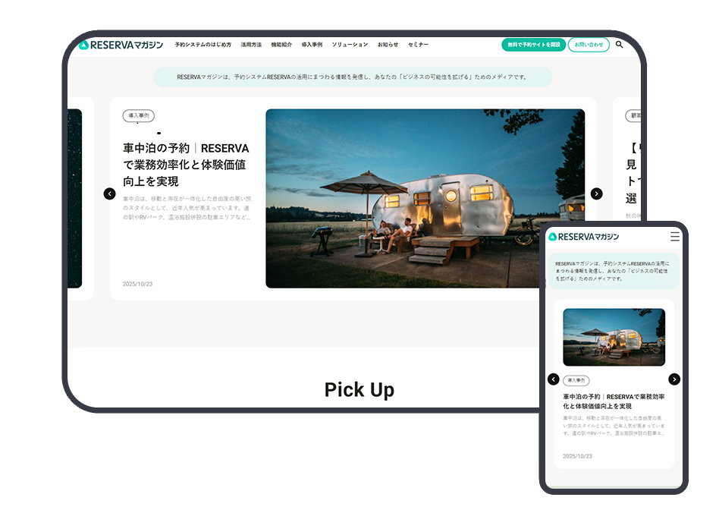Select 活用方法 in the navigation bar

(x=251, y=45)
